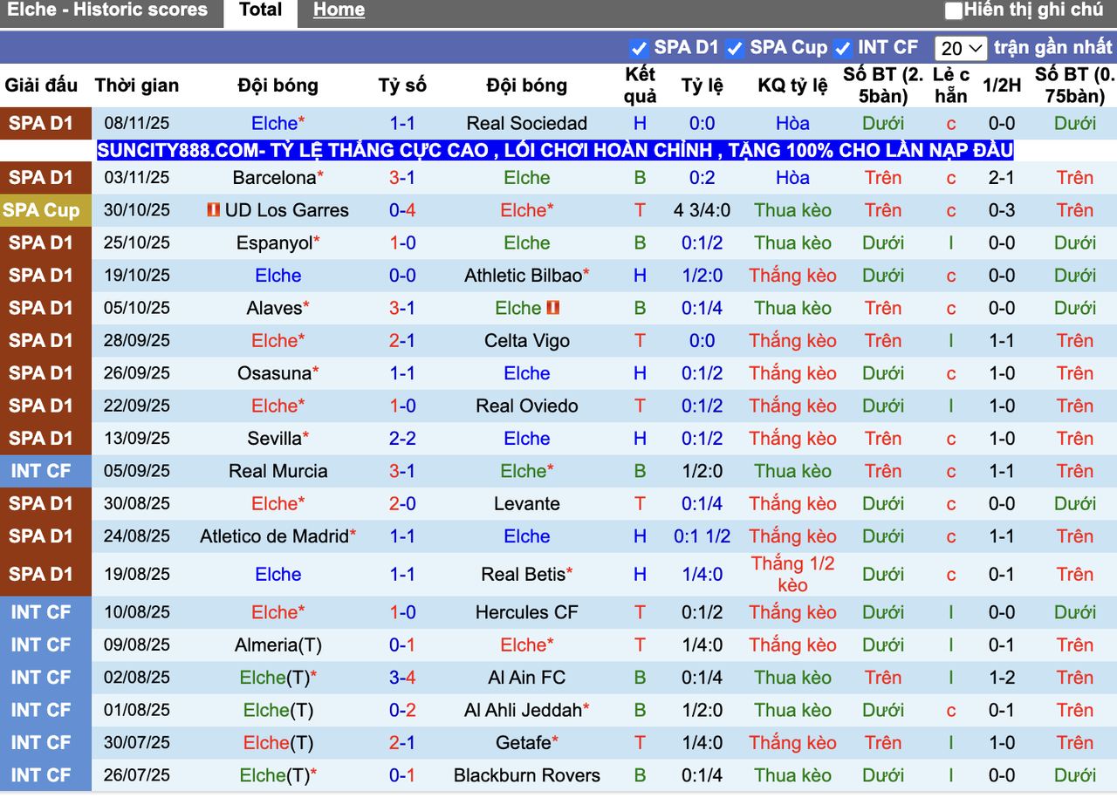Click the 0-4 score of the 30/10/25 match
This screenshot has width=1117, height=798.
(402, 210)
